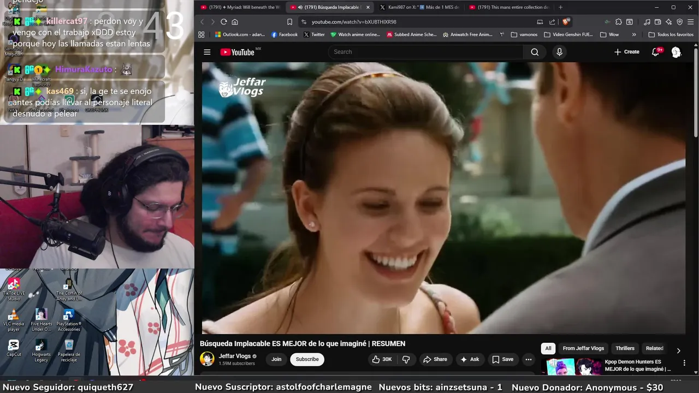
Task: Go to the YouTube home logo
Action: (x=238, y=52)
